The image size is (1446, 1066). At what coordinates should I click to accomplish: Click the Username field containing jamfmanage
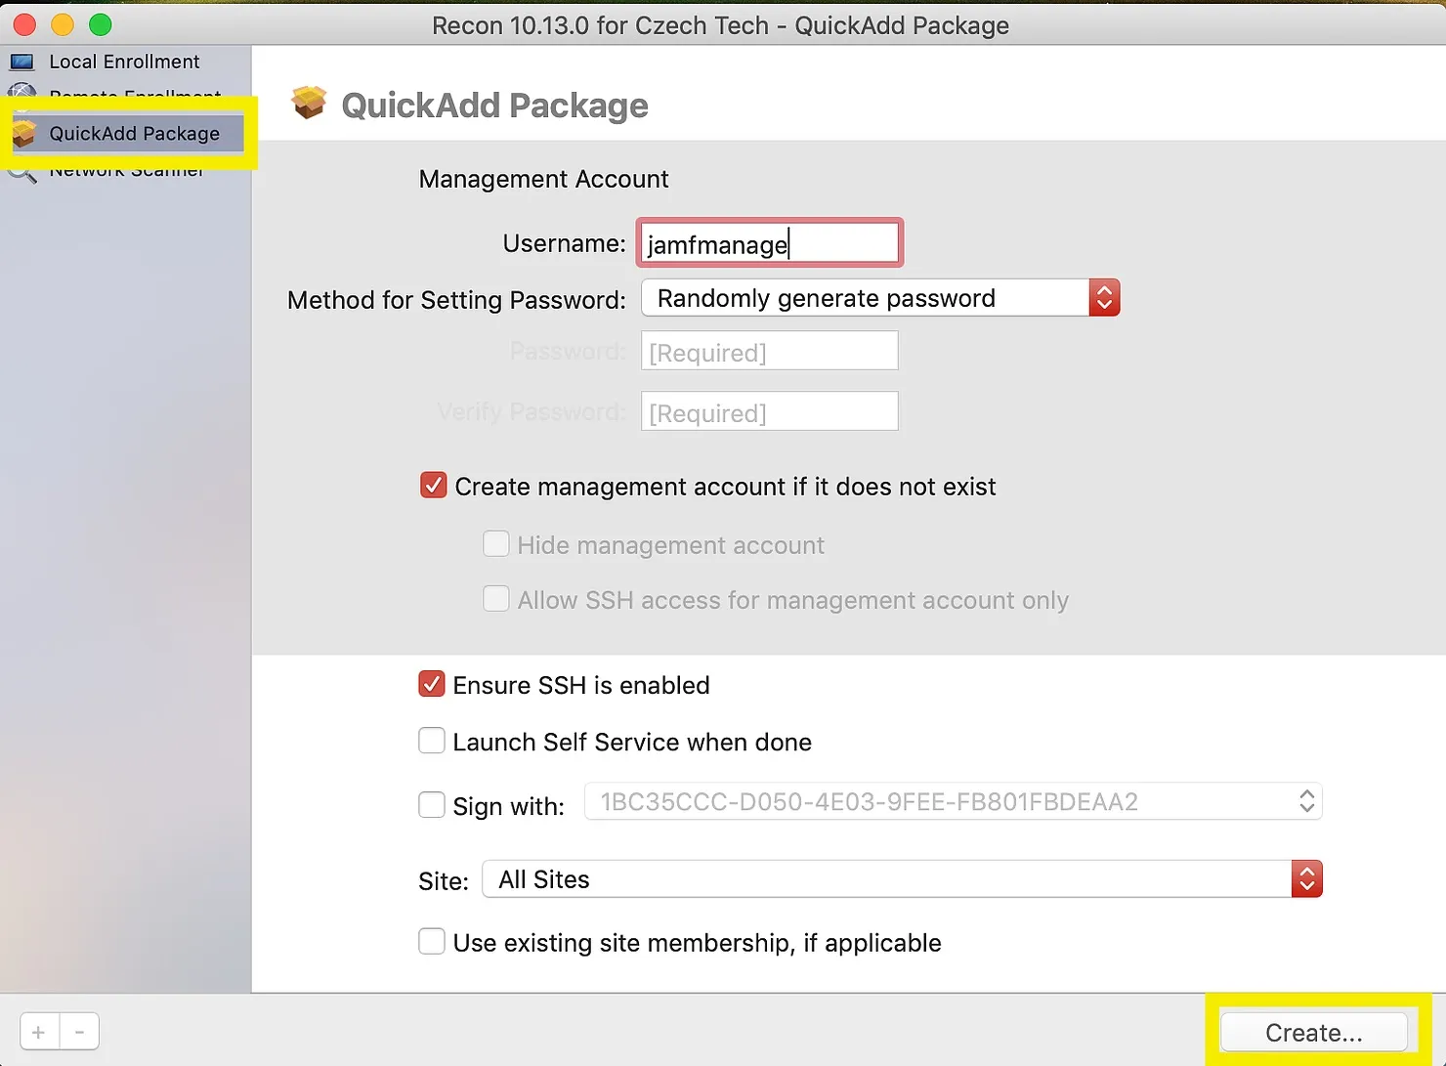tap(769, 243)
